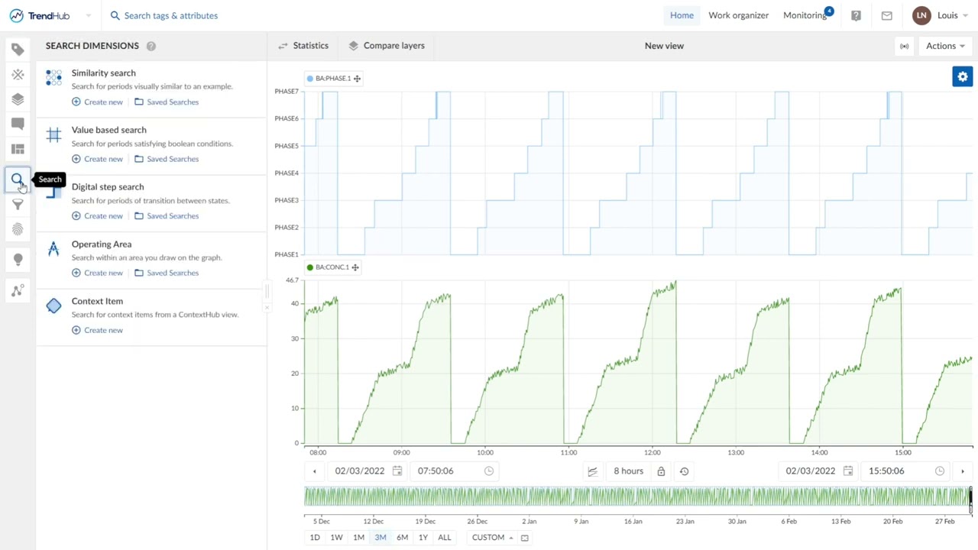Select the 1M time range
The height and width of the screenshot is (550, 978).
coord(358,538)
